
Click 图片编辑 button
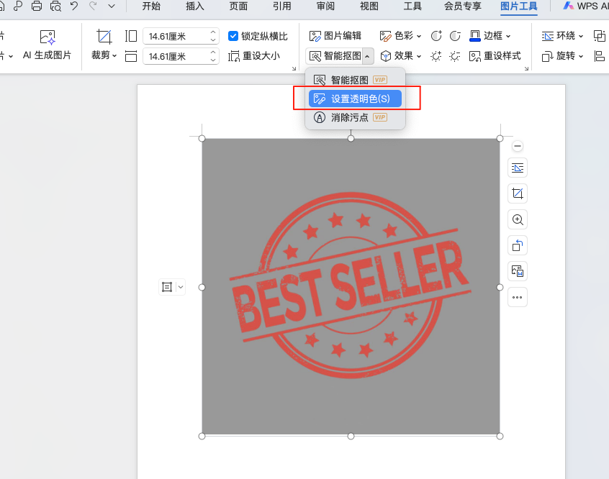335,36
